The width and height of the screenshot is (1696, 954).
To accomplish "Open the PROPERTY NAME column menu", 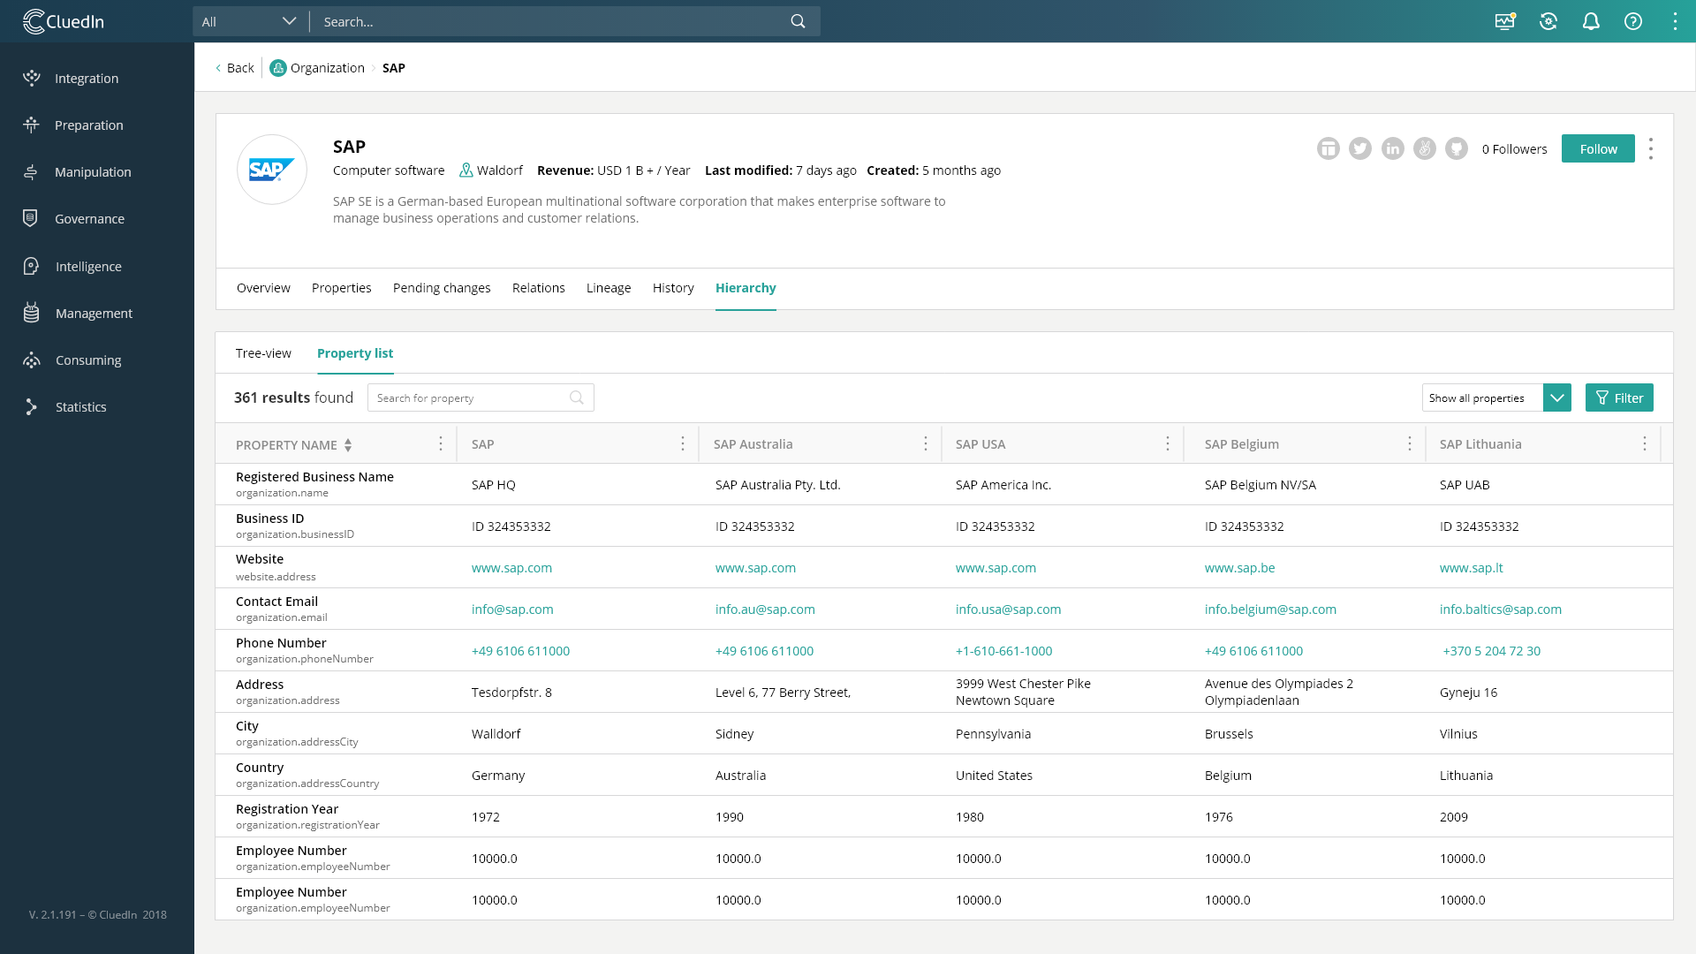I will click(x=441, y=443).
